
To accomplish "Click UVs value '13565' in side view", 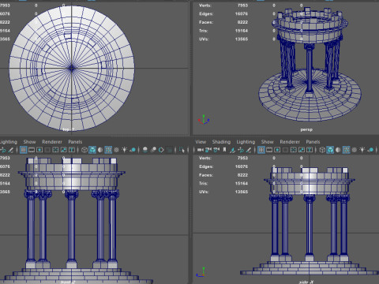I will (x=242, y=192).
